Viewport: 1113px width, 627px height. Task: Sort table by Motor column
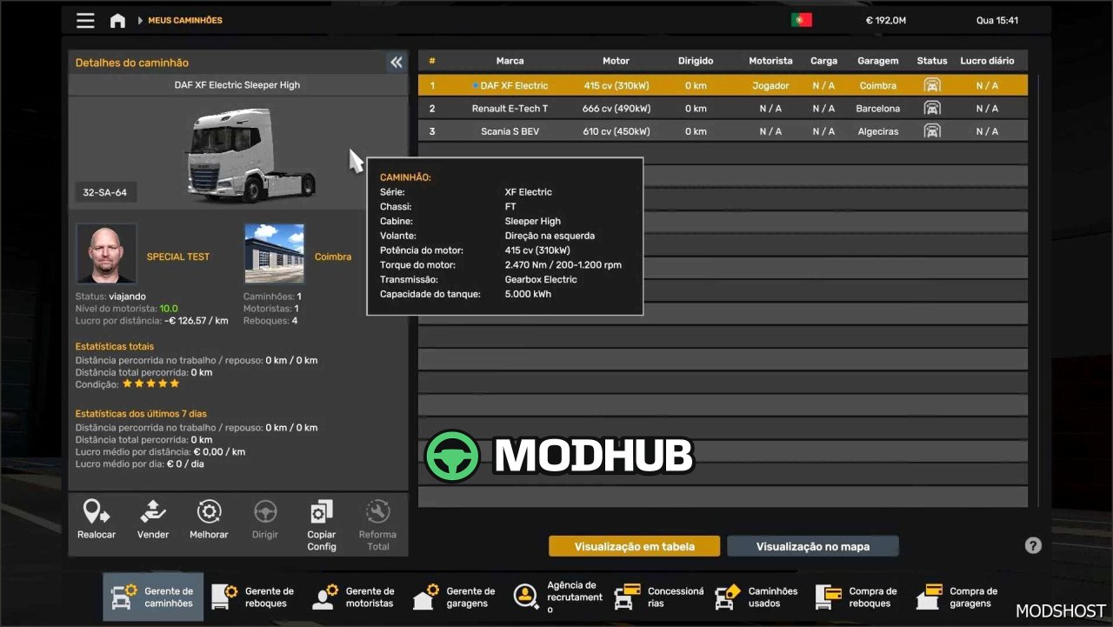pyautogui.click(x=616, y=61)
